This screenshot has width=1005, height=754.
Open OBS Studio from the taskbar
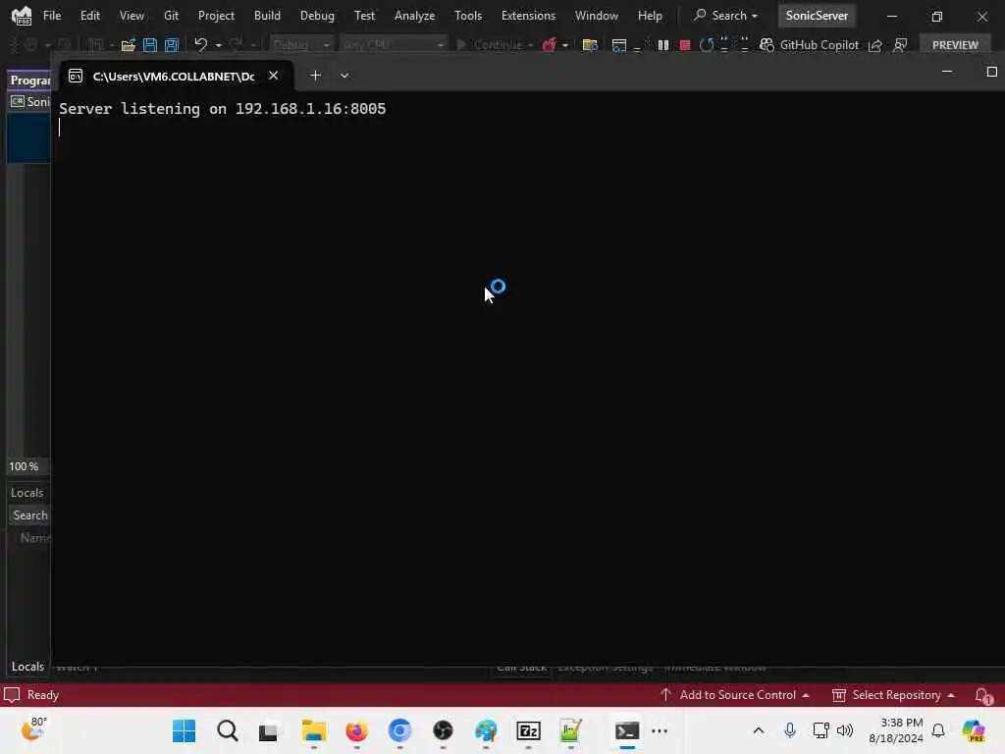pos(443,730)
